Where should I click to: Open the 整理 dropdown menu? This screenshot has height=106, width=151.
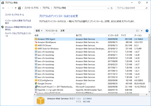pyautogui.click(x=39, y=31)
